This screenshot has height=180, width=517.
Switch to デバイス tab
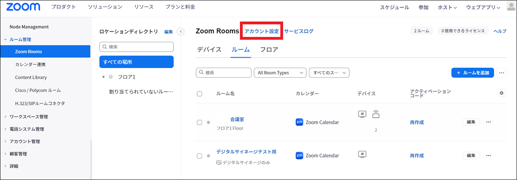point(209,50)
